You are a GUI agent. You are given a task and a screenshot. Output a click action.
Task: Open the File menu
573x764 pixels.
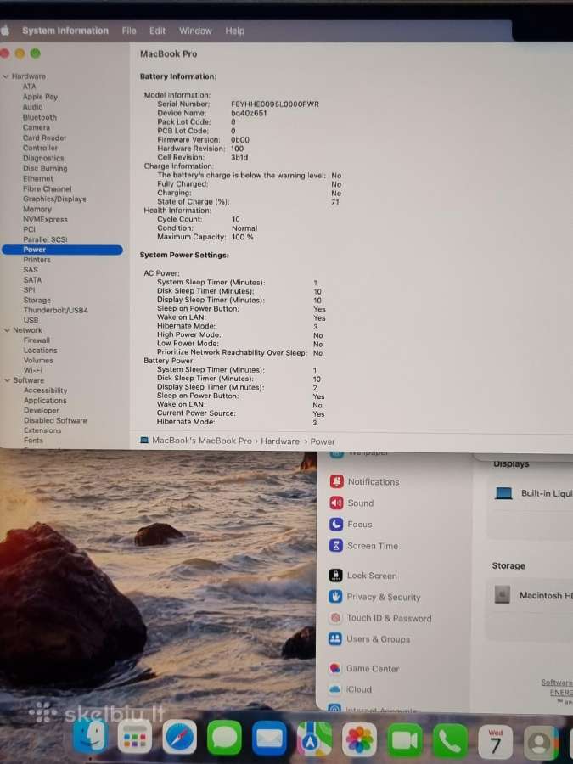pyautogui.click(x=129, y=31)
